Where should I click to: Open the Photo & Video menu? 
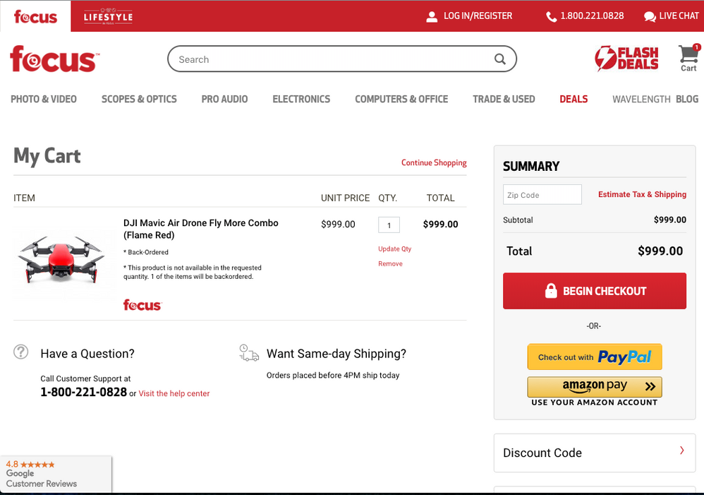(x=44, y=99)
